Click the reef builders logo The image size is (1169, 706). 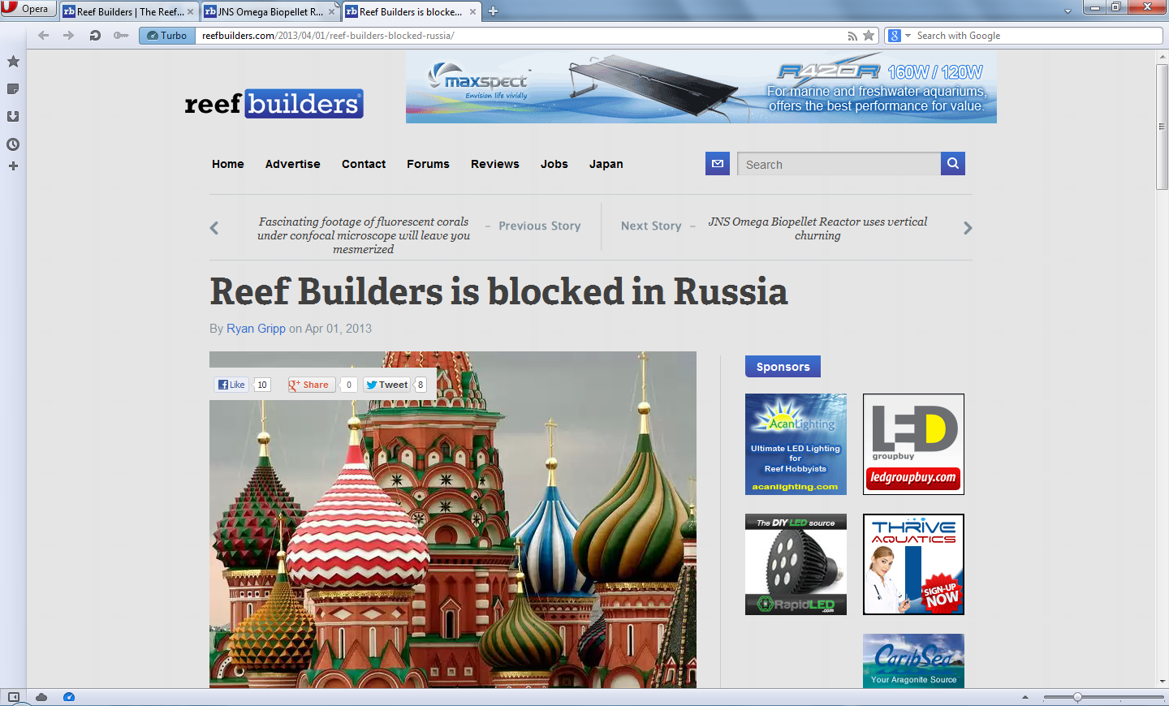[274, 103]
